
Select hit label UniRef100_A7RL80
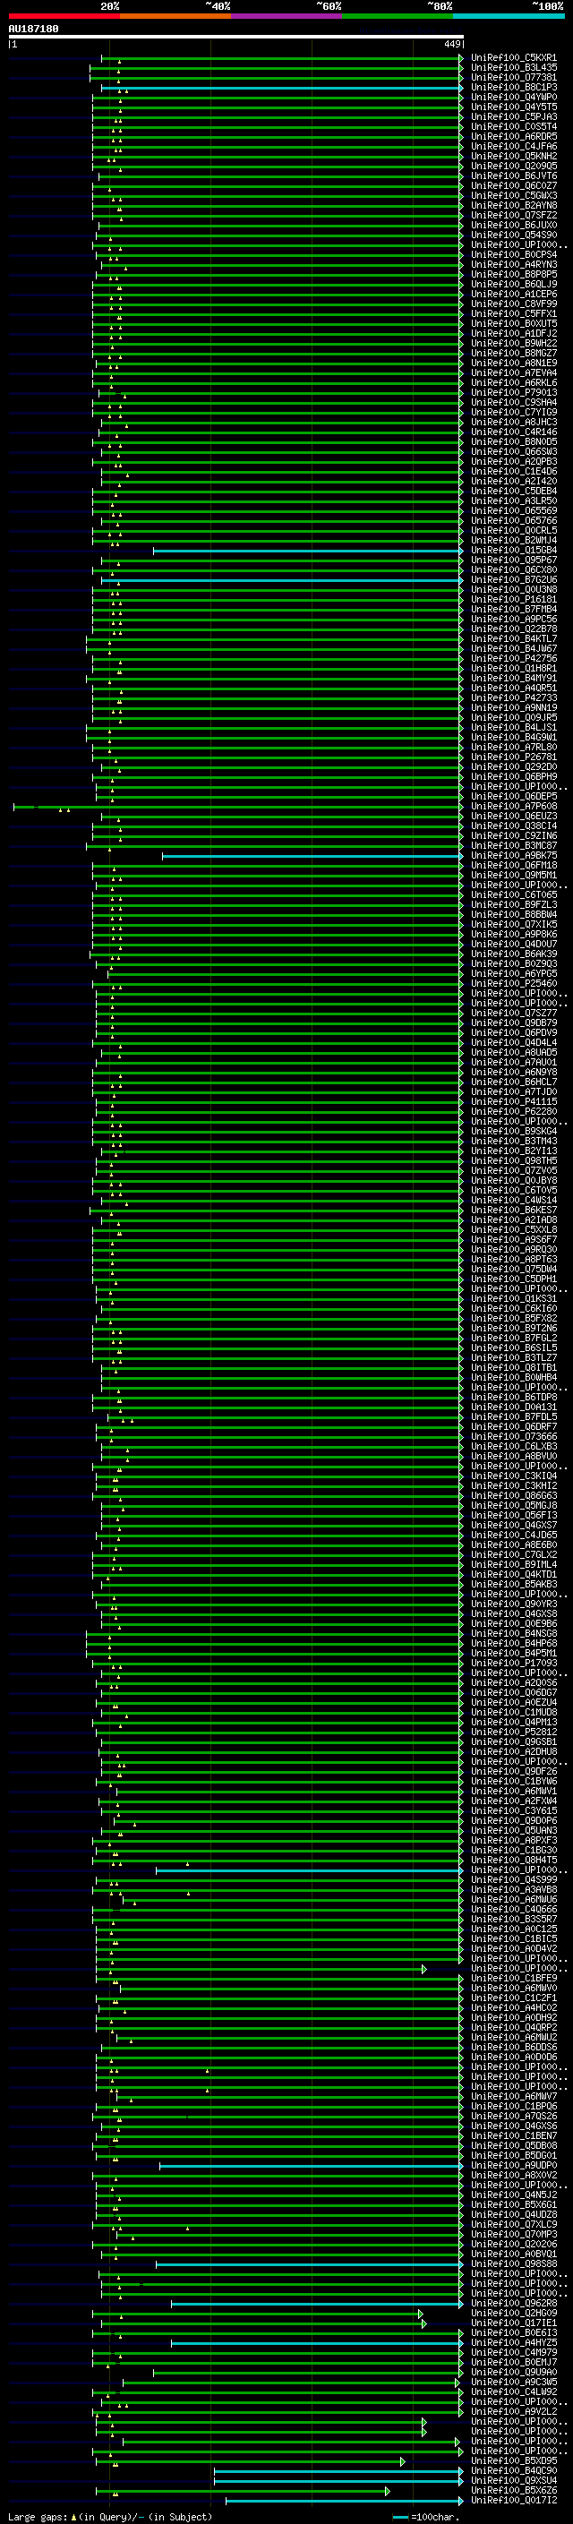(513, 748)
